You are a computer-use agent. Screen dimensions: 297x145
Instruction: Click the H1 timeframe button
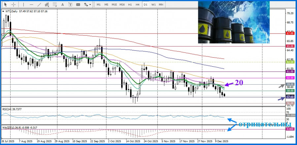pos(130,4)
